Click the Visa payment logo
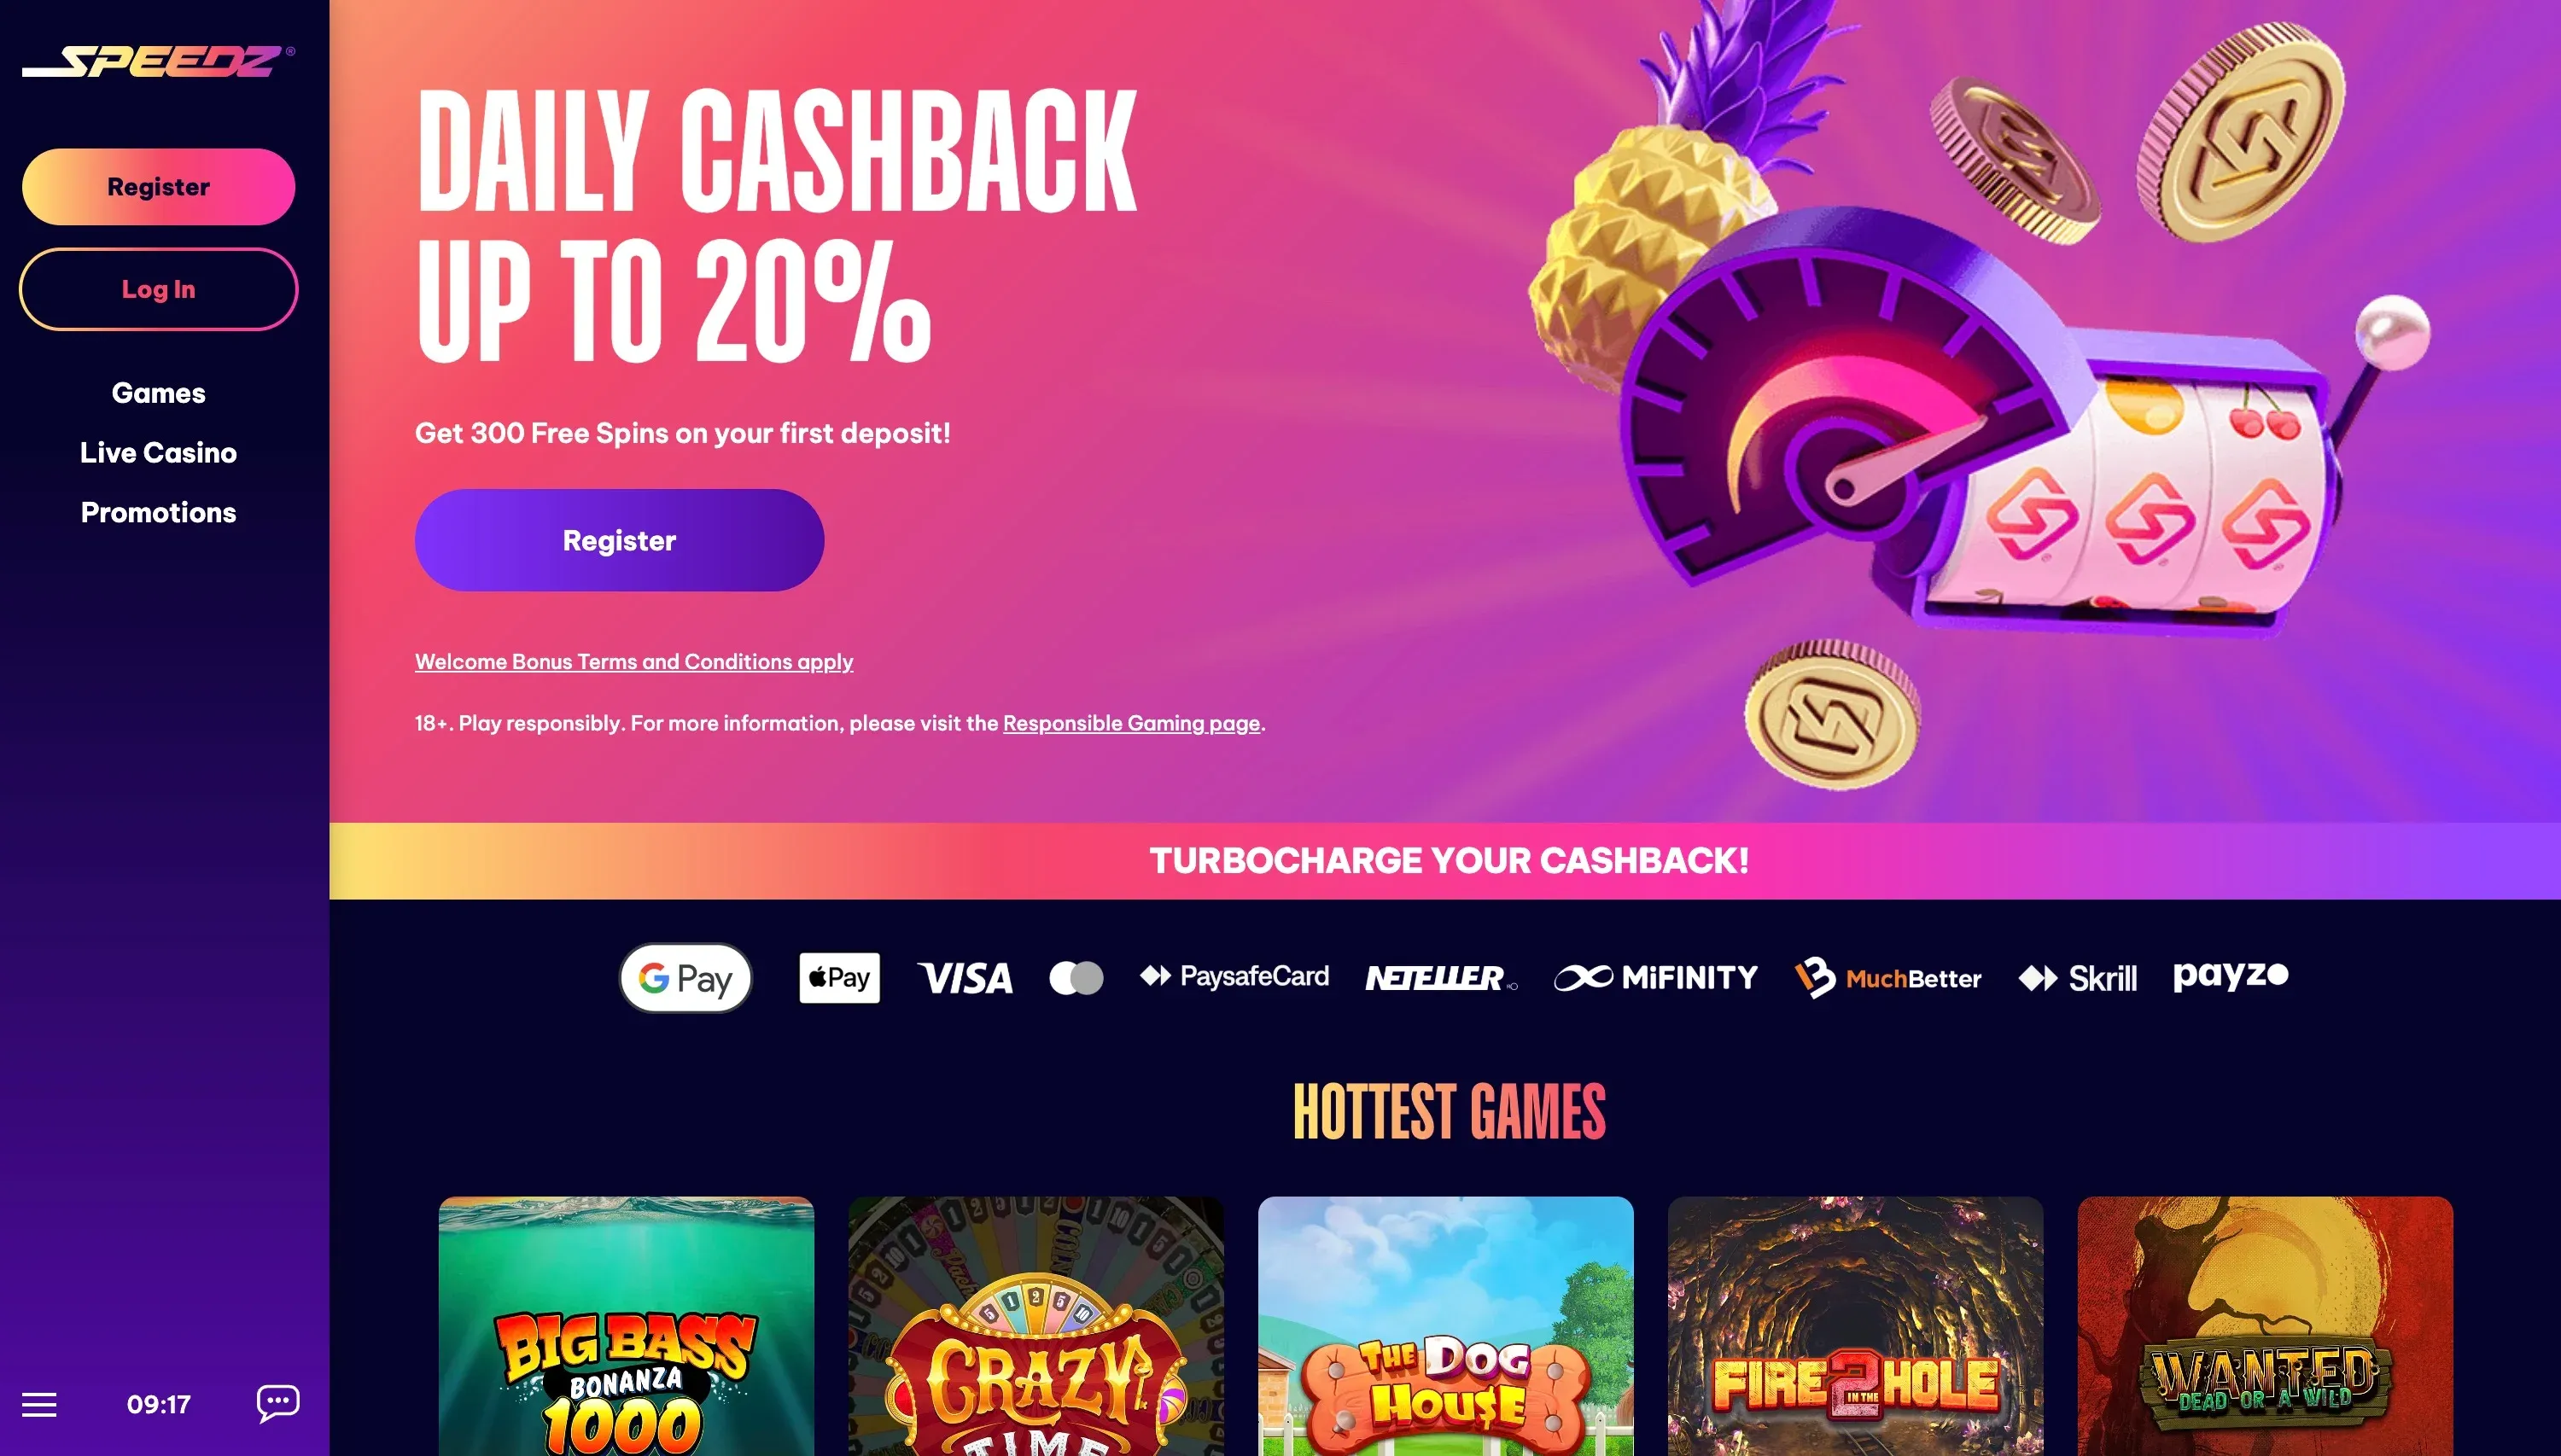 click(x=965, y=978)
